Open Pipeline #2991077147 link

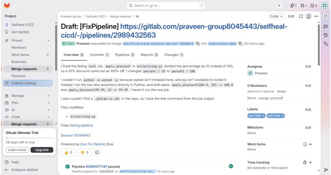point(97,166)
